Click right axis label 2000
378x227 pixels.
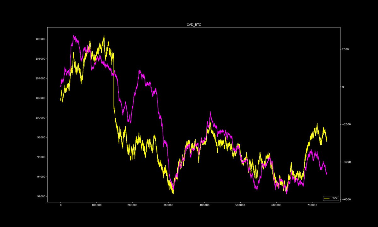coord(346,49)
